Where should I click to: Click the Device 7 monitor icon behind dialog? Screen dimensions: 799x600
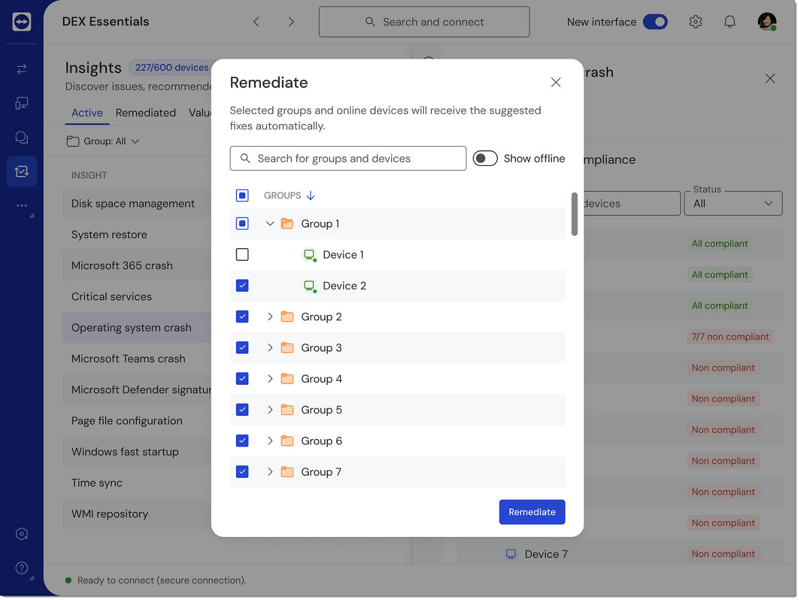click(511, 554)
